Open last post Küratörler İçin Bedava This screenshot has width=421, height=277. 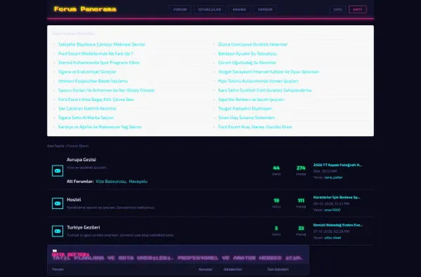(337, 197)
